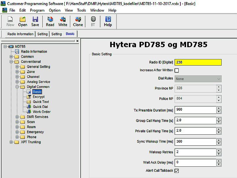Select General Setting in the tree

click(39, 66)
